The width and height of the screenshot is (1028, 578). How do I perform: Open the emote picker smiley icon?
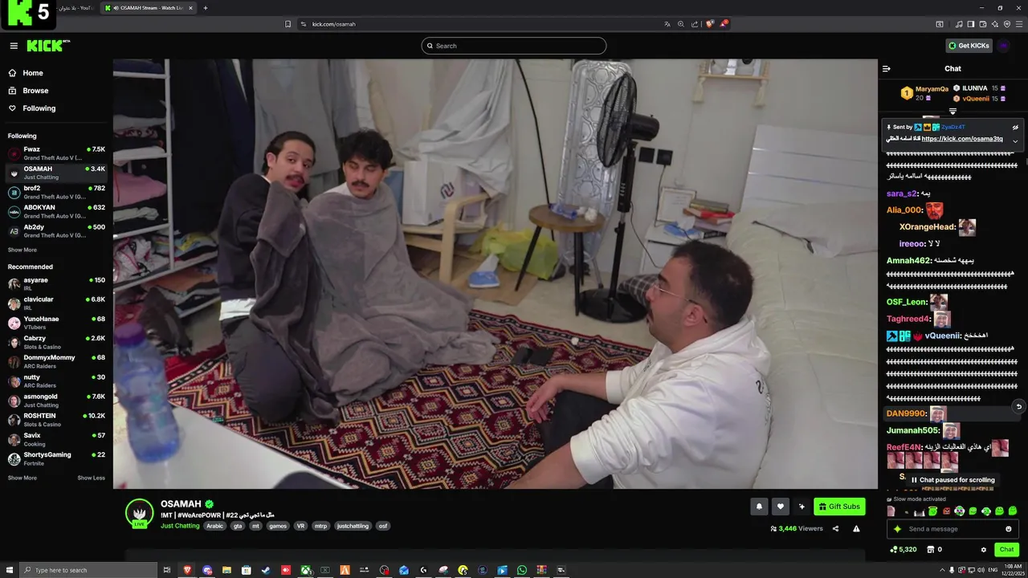point(1009,529)
